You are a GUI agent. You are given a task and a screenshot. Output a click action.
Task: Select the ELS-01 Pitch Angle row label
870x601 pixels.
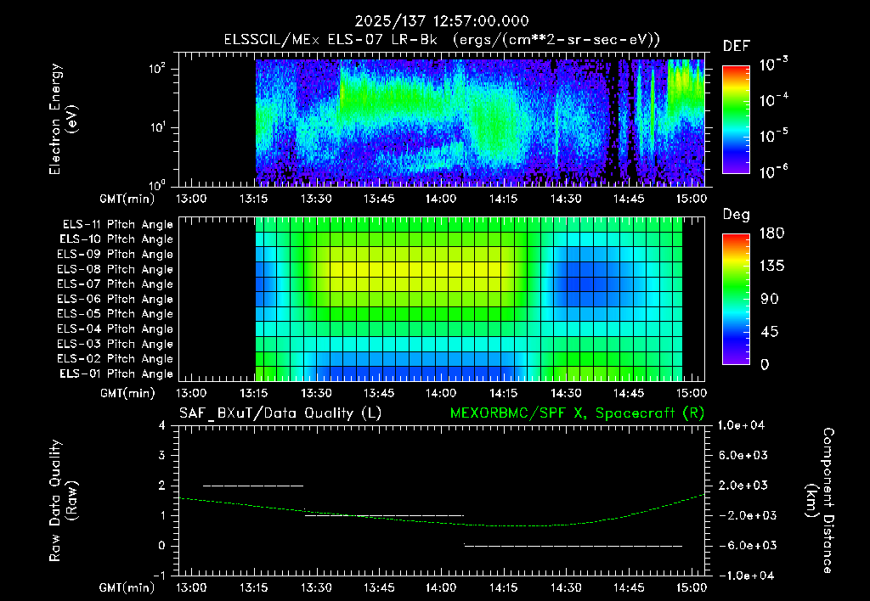click(x=116, y=374)
